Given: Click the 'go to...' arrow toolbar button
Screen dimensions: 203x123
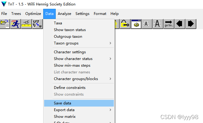Looking at the screenshot, I should tap(169, 24).
